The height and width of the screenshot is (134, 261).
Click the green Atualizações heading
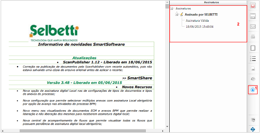(84, 58)
